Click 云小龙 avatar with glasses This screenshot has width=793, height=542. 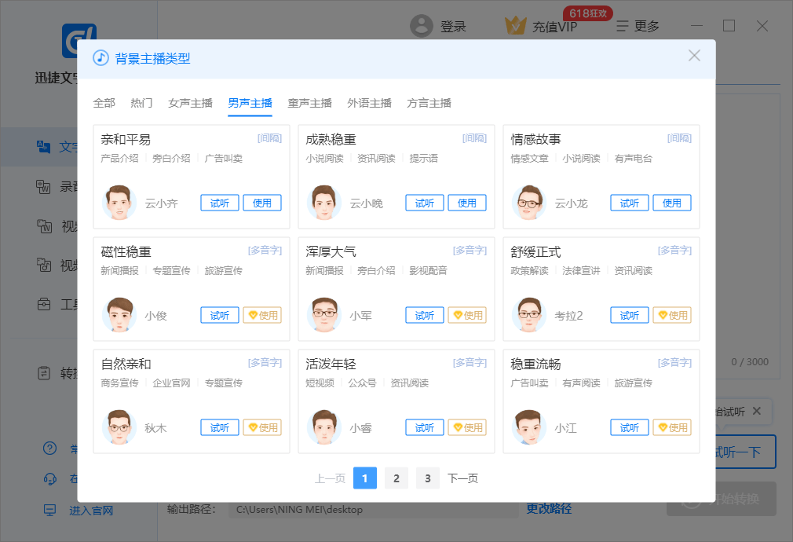(x=529, y=203)
